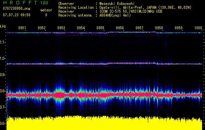Select the 0953 time marker
This screenshot has height=130, width=205.
coord(61,28)
